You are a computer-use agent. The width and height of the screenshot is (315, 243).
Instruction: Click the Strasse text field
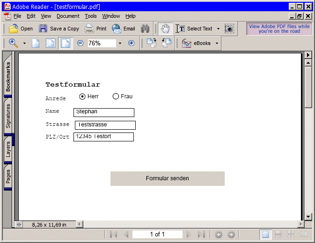[105, 125]
